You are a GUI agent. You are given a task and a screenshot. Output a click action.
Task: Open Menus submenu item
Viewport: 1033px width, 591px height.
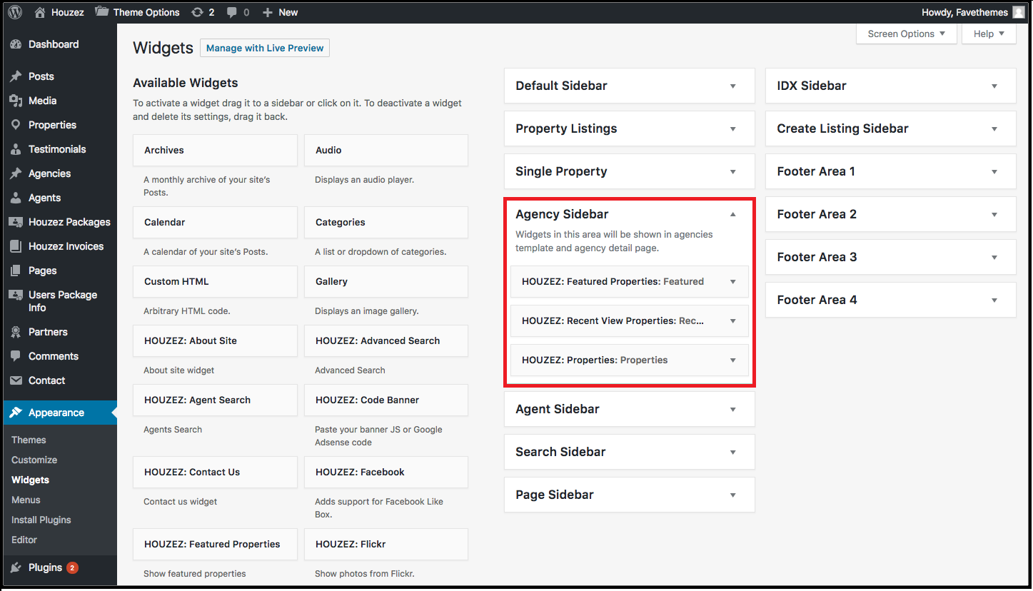[26, 500]
